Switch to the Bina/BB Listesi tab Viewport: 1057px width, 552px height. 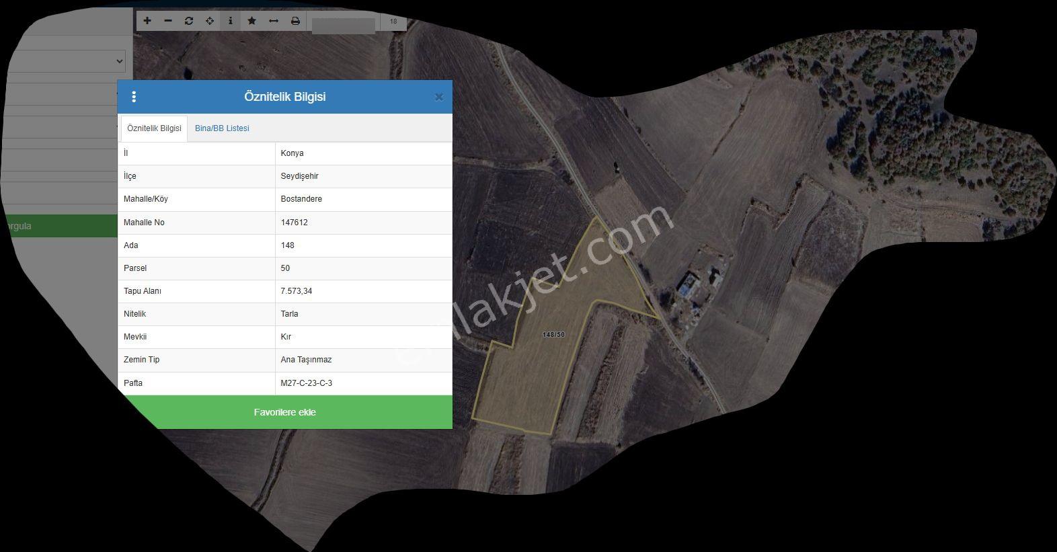tap(222, 128)
